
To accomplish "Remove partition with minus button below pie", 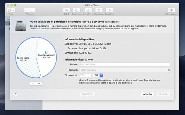I will click(39, 84).
